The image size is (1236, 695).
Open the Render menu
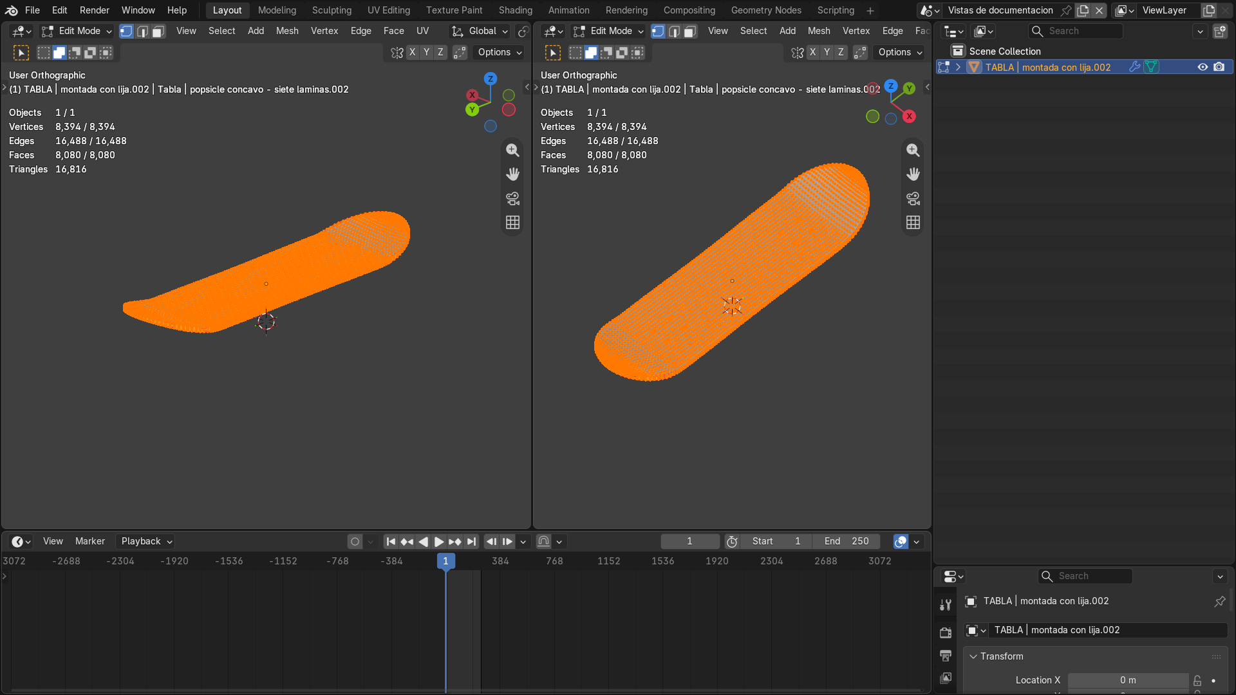(95, 10)
